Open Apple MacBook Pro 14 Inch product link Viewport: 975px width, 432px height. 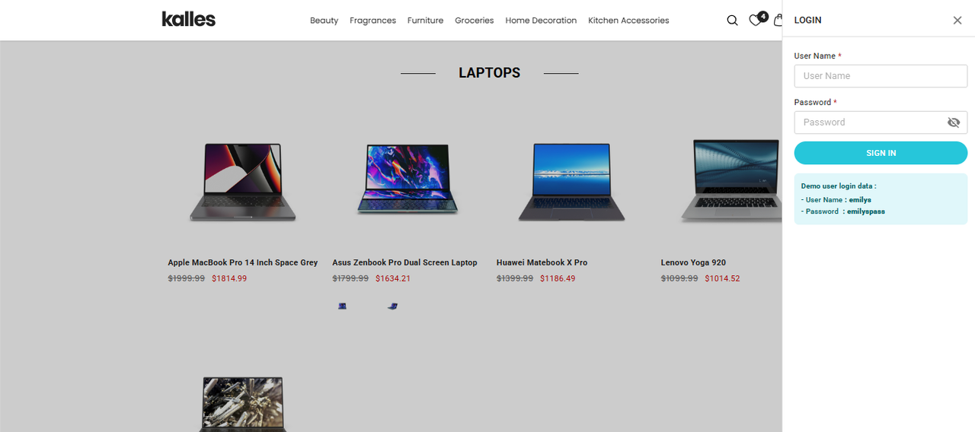tap(243, 262)
